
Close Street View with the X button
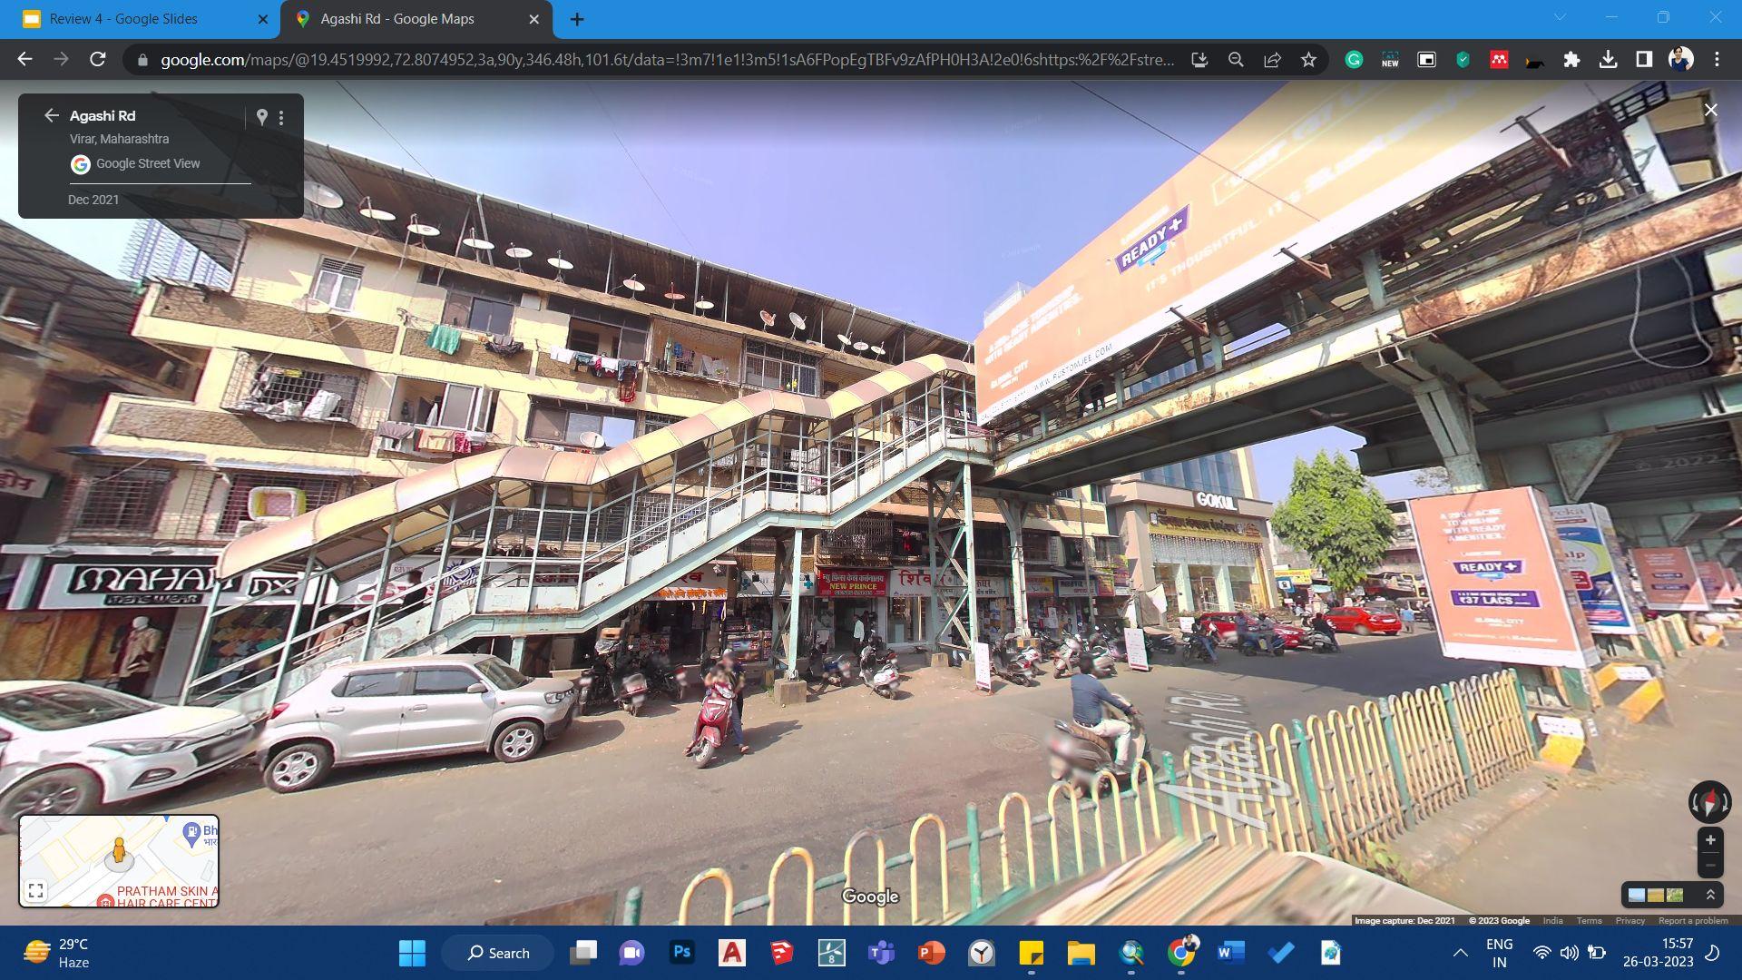(x=1710, y=110)
